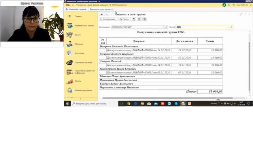This screenshot has width=253, height=142.
Task: Expand the Организация dropdown arrow
Action: (x=163, y=27)
